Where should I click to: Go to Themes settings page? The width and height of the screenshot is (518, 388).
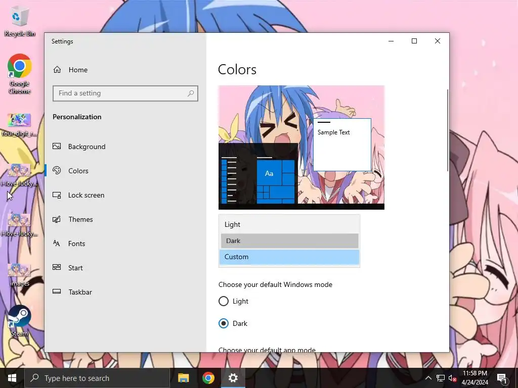pyautogui.click(x=80, y=219)
